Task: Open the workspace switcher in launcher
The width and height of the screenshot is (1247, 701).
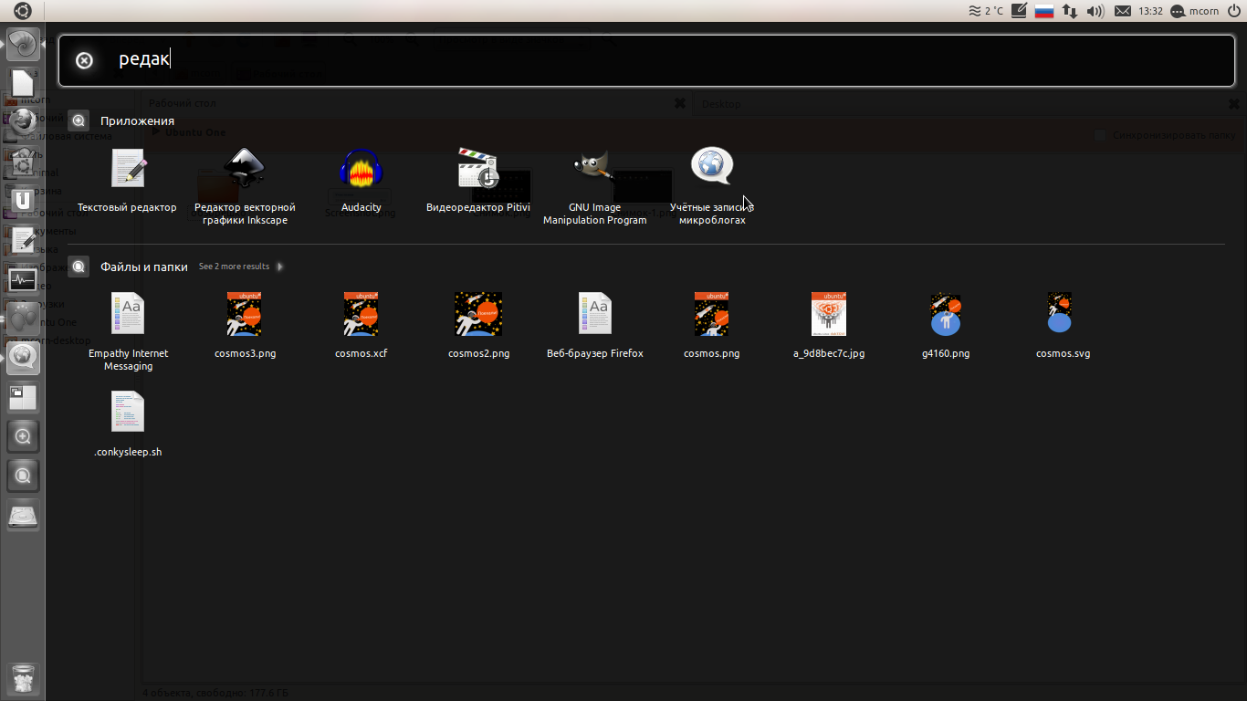Action: 23,397
